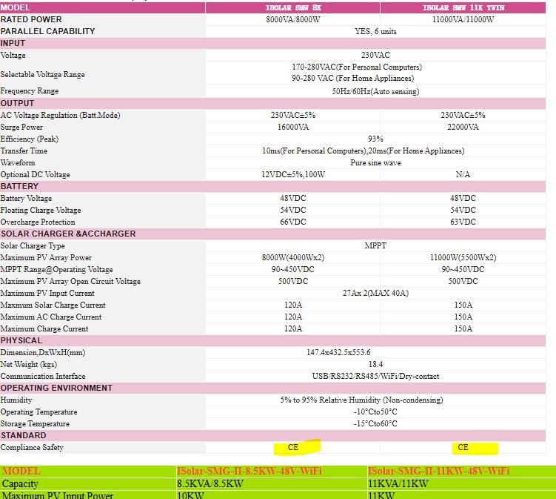The height and width of the screenshot is (499, 556).
Task: Click the INPUT section heading
Action: click(x=13, y=43)
